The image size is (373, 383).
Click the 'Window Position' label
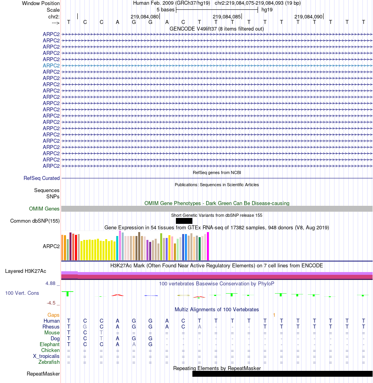41,3
